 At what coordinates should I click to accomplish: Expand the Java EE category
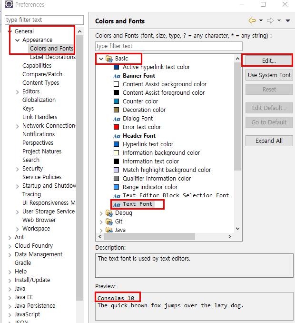pos(10,298)
